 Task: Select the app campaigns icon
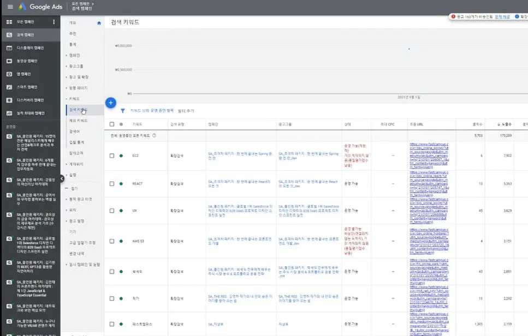(x=9, y=74)
